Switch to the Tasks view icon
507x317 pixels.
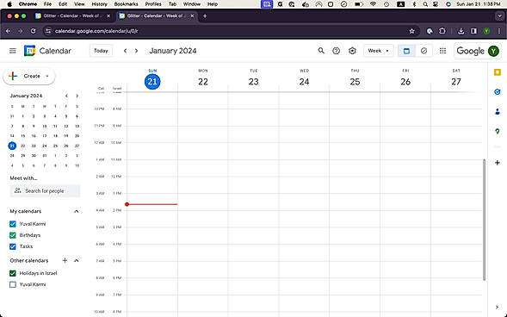(x=424, y=51)
